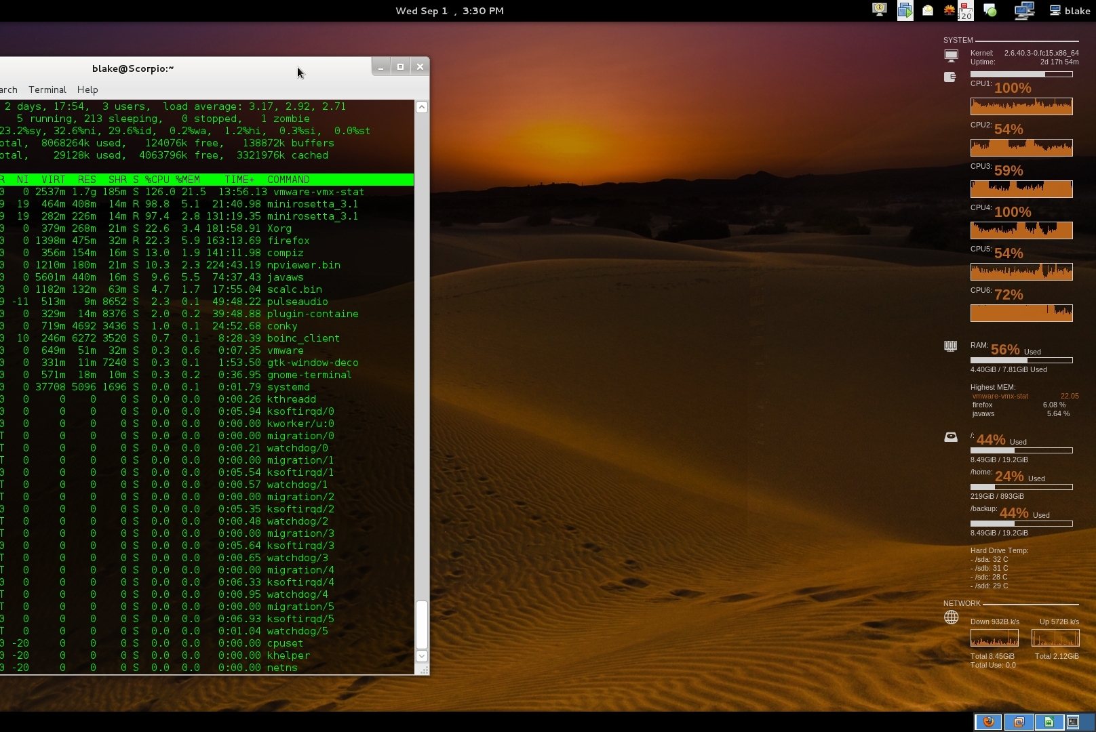Launch VMware from the bottom taskbar
This screenshot has width=1096, height=732.
1018,722
